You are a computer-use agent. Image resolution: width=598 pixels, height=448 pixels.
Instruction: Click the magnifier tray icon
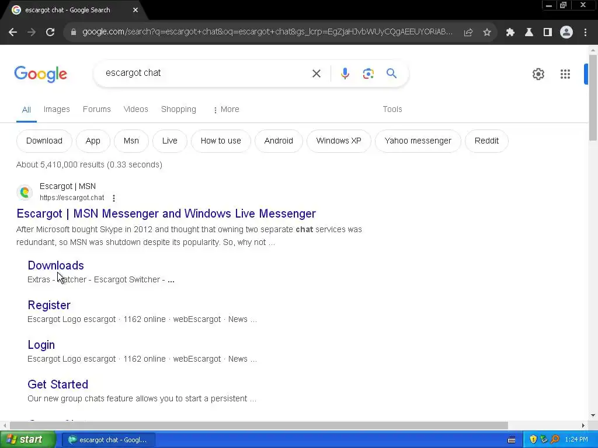tap(555, 440)
